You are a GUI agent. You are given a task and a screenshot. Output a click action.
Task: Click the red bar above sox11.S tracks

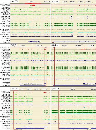(33, 3)
